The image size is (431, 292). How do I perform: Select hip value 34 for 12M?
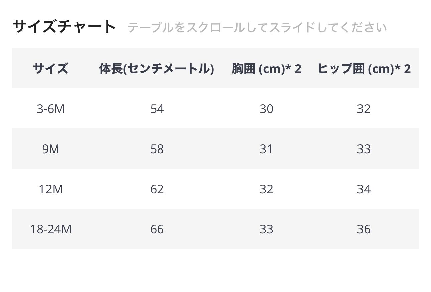(364, 189)
